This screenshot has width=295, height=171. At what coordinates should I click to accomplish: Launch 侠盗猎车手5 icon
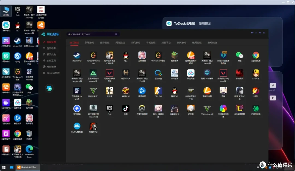[x=93, y=91]
